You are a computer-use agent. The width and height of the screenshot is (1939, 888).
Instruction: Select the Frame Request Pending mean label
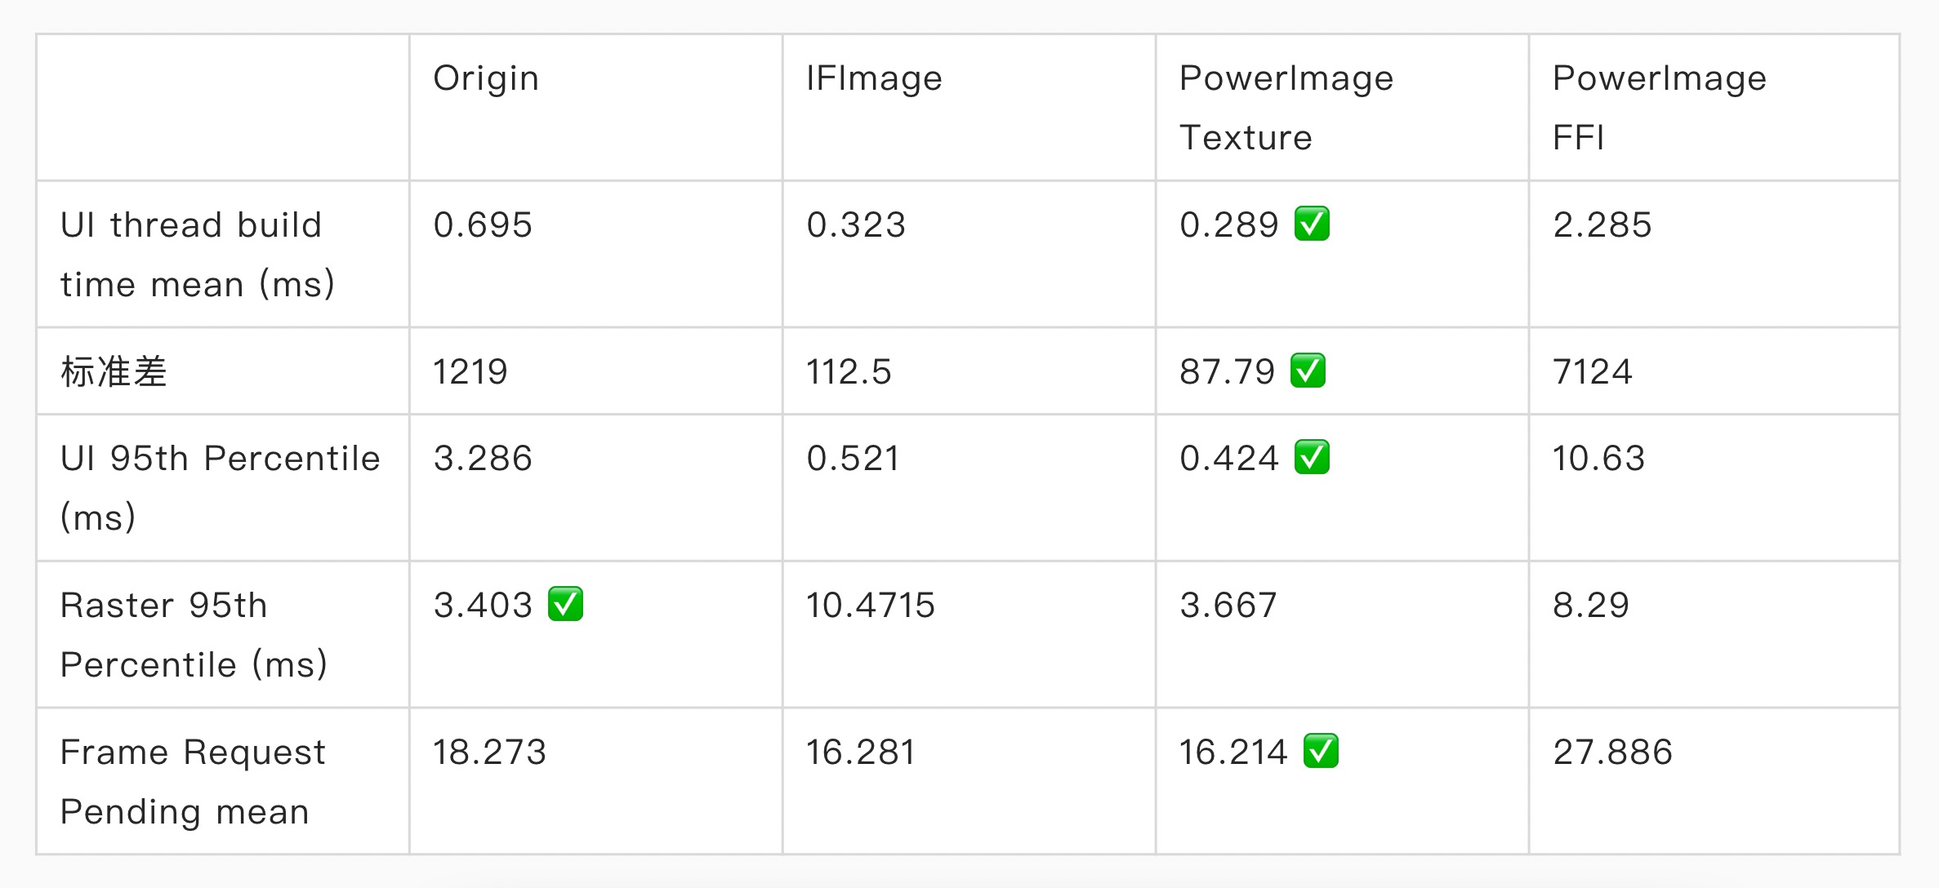[192, 781]
